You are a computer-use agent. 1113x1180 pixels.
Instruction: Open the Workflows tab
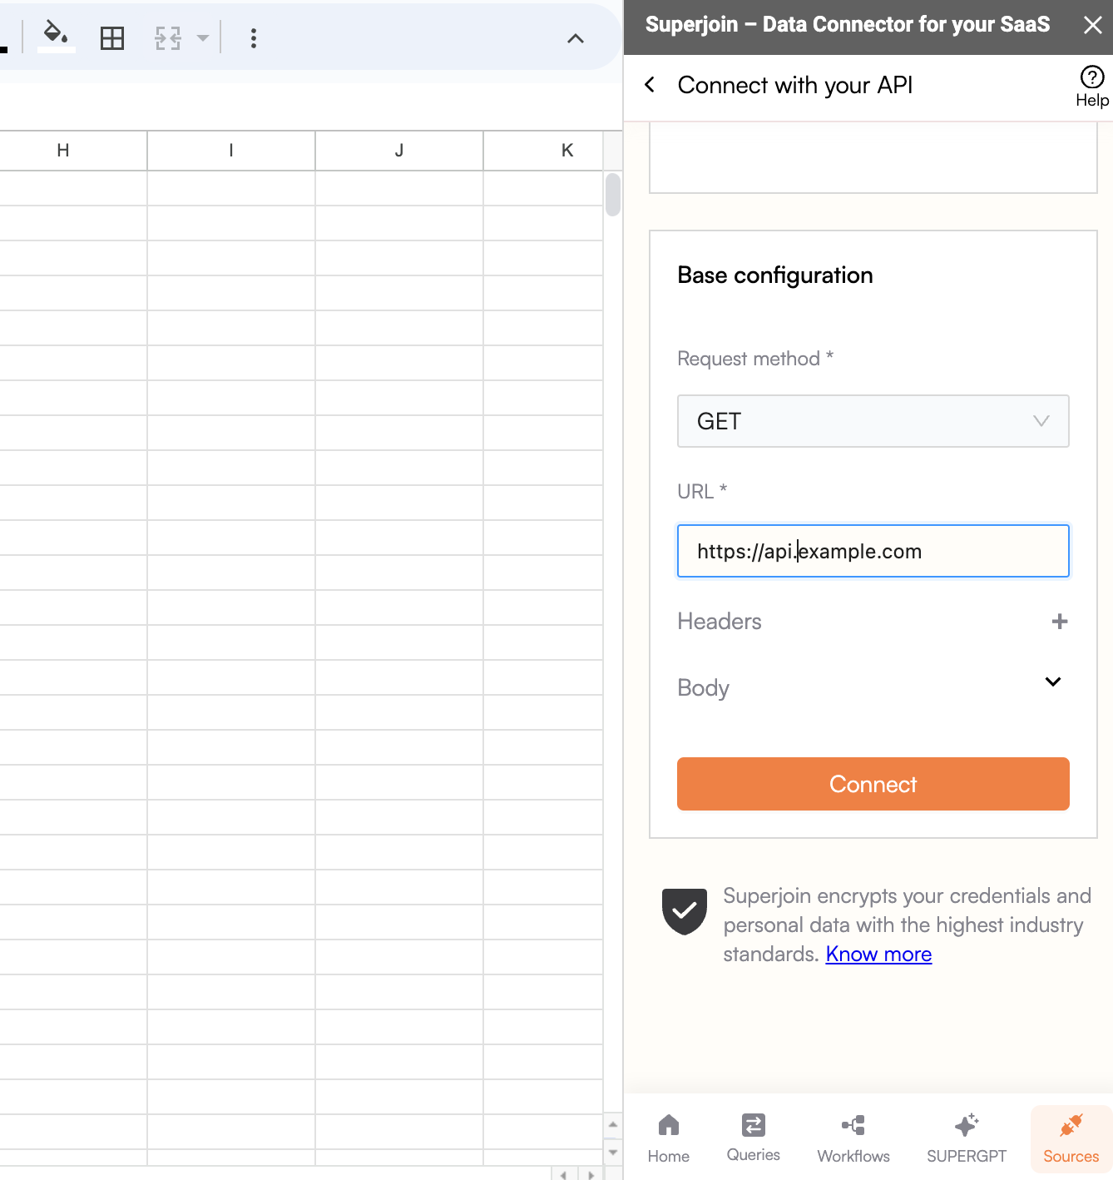click(853, 1138)
